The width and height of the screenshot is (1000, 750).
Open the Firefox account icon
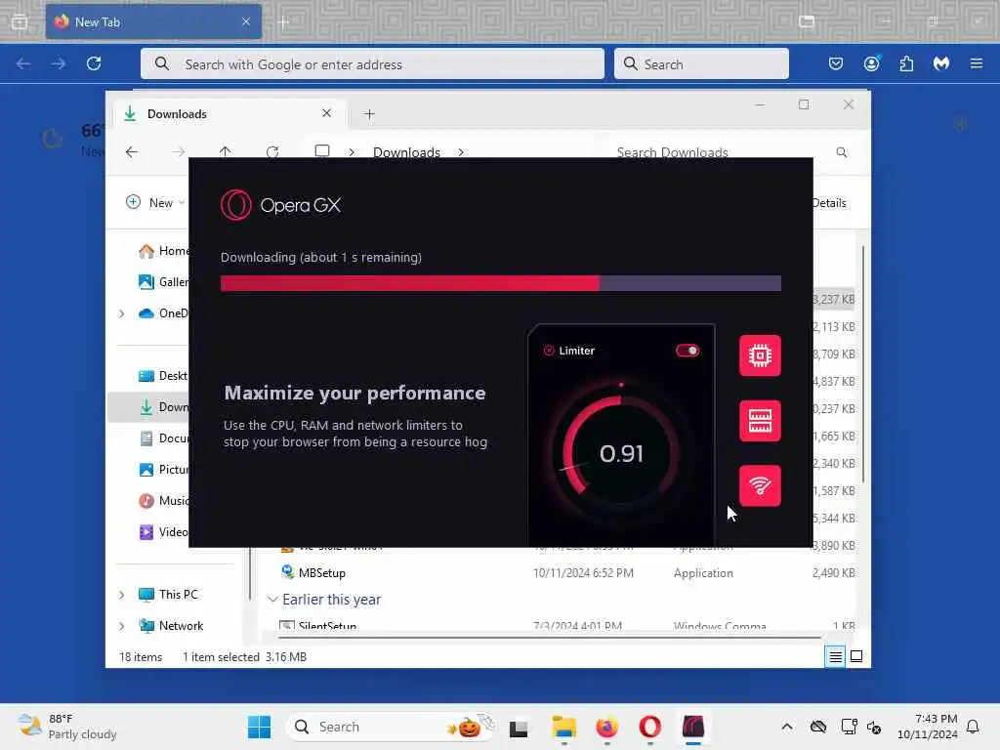[871, 63]
